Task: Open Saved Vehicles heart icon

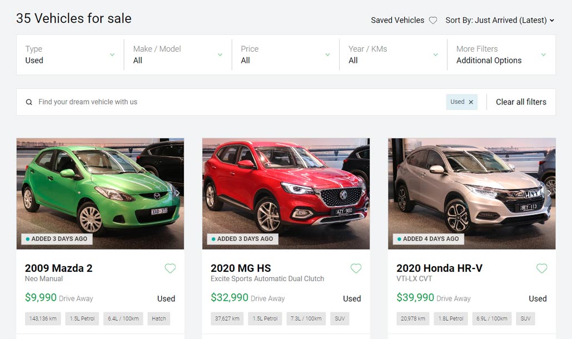Action: [432, 21]
